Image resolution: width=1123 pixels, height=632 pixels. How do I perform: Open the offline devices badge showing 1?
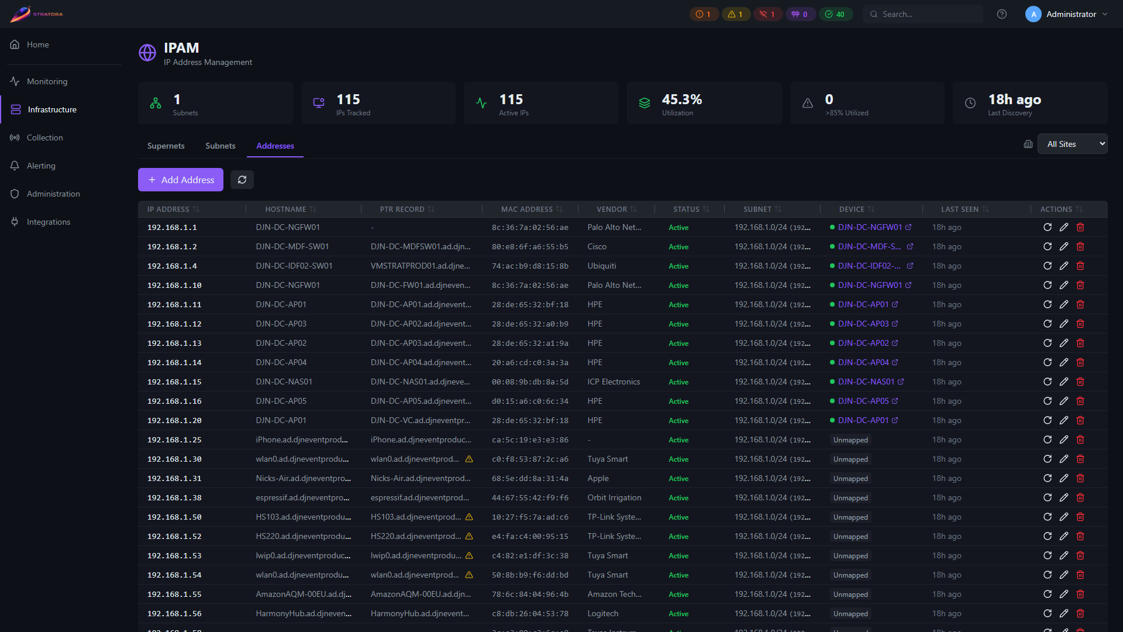pyautogui.click(x=767, y=14)
